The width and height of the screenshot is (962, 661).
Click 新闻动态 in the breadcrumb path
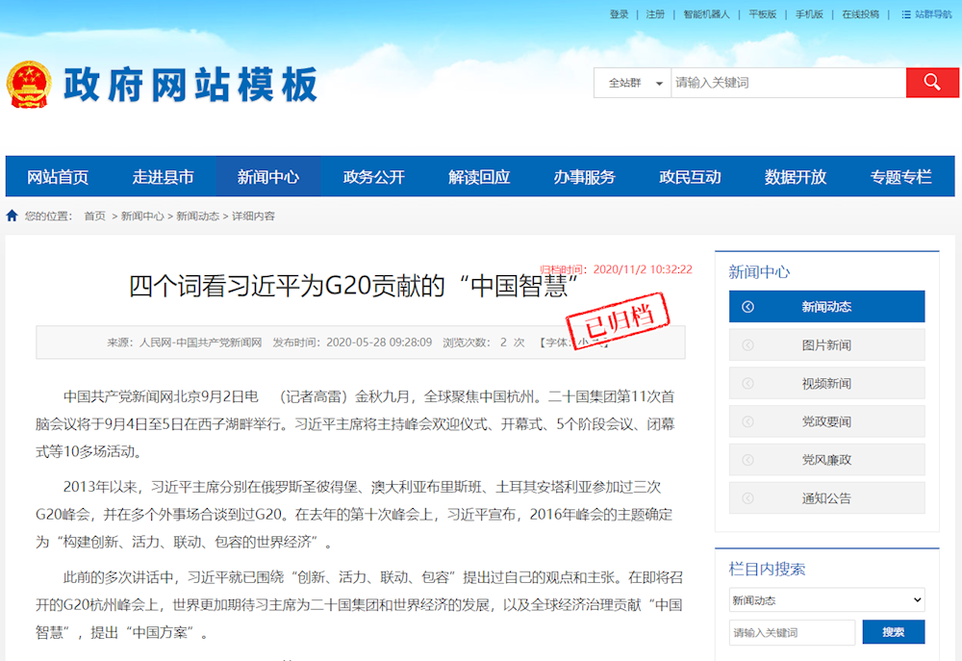click(x=197, y=216)
